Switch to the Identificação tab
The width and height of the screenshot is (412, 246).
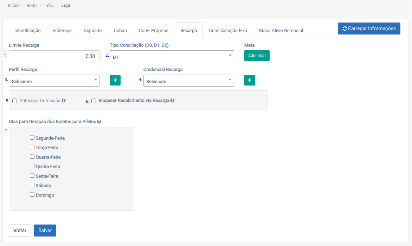pyautogui.click(x=27, y=31)
